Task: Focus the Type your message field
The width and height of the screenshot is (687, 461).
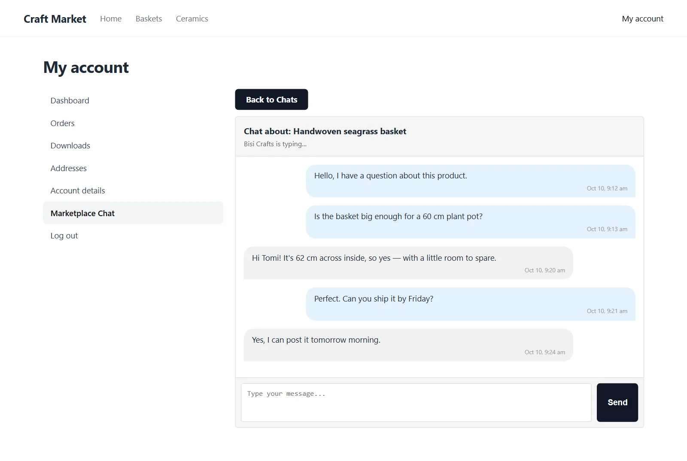Action: [416, 402]
